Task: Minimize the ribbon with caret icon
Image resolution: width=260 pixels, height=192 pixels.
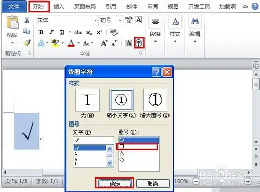Action: [x=245, y=7]
